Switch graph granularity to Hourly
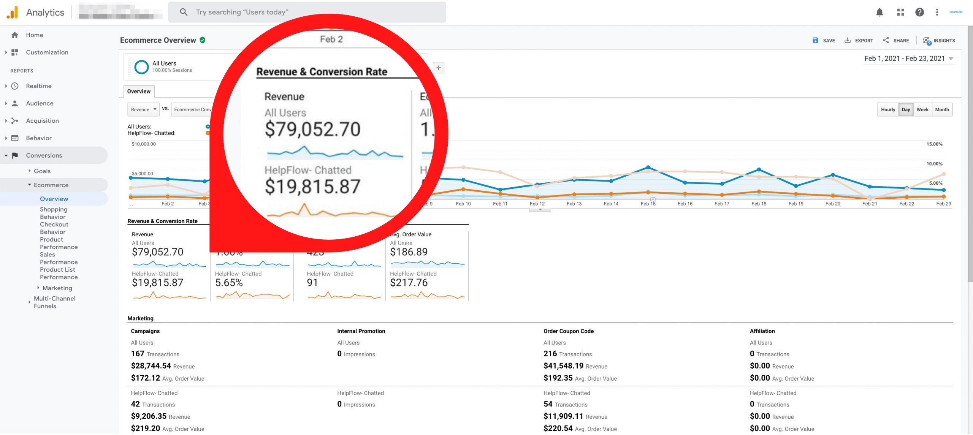973x435 pixels. click(888, 109)
